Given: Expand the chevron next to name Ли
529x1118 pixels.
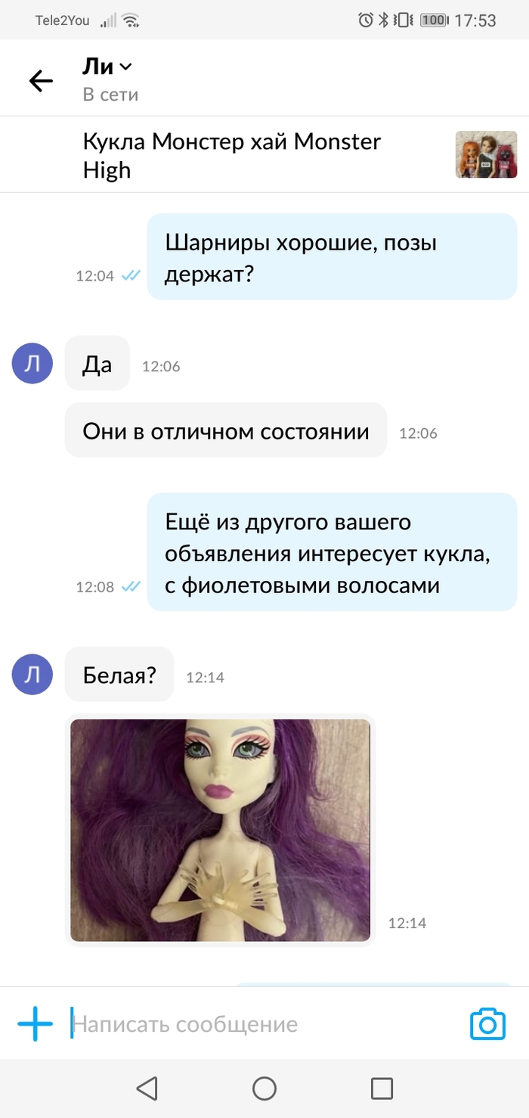Looking at the screenshot, I should 125,67.
